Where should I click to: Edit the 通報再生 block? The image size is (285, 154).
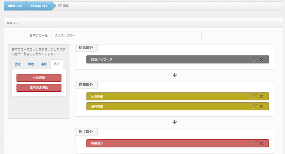254,106
